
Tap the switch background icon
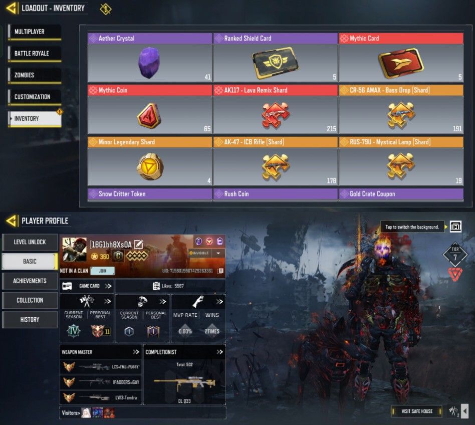coord(455,227)
